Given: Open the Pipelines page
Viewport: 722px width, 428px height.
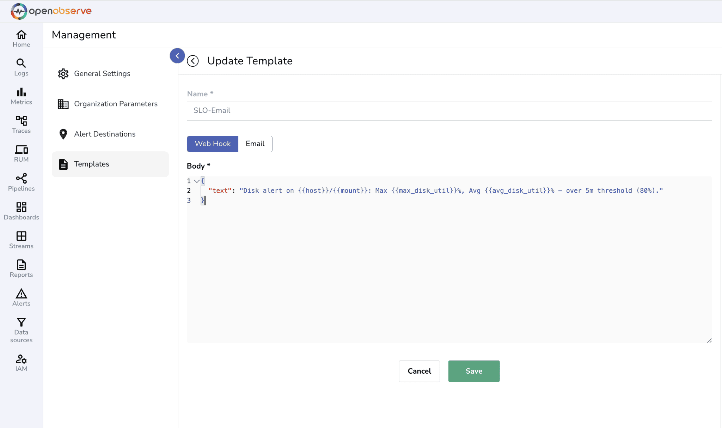Looking at the screenshot, I should [x=21, y=182].
